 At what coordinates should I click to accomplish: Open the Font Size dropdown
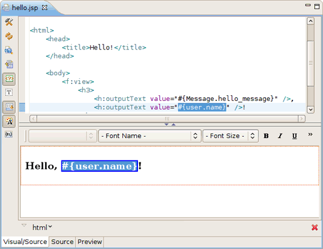[231, 136]
